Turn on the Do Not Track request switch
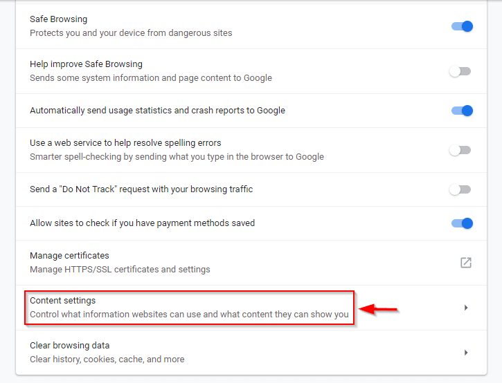The image size is (502, 383). pyautogui.click(x=460, y=189)
